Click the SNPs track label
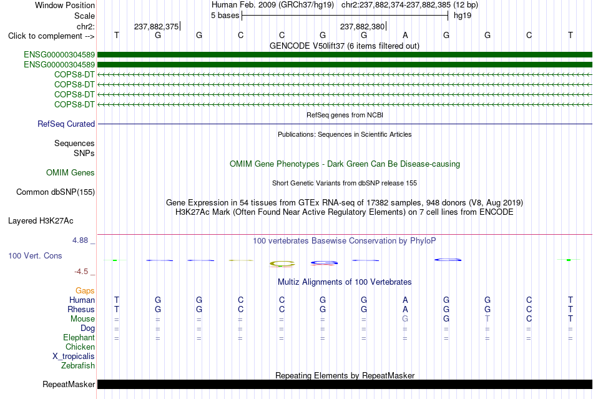The image size is (593, 399). pos(84,153)
